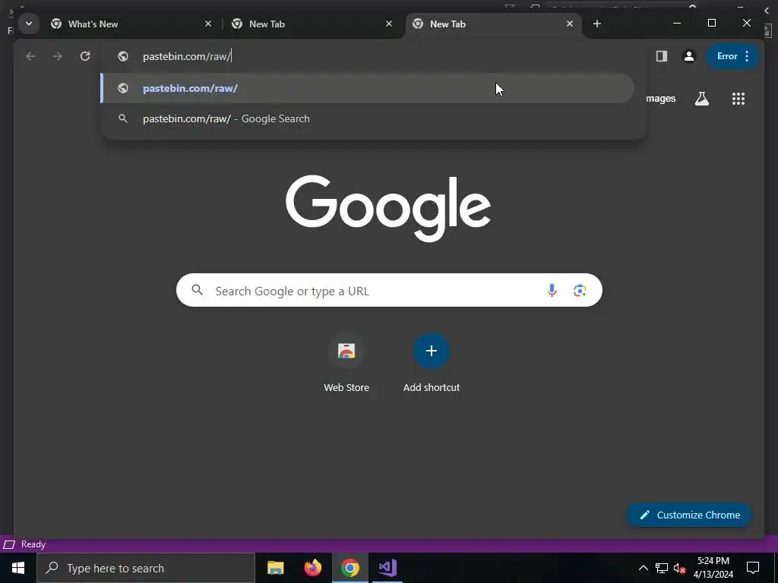Open the notification center icon
The height and width of the screenshot is (583, 778).
(753, 568)
